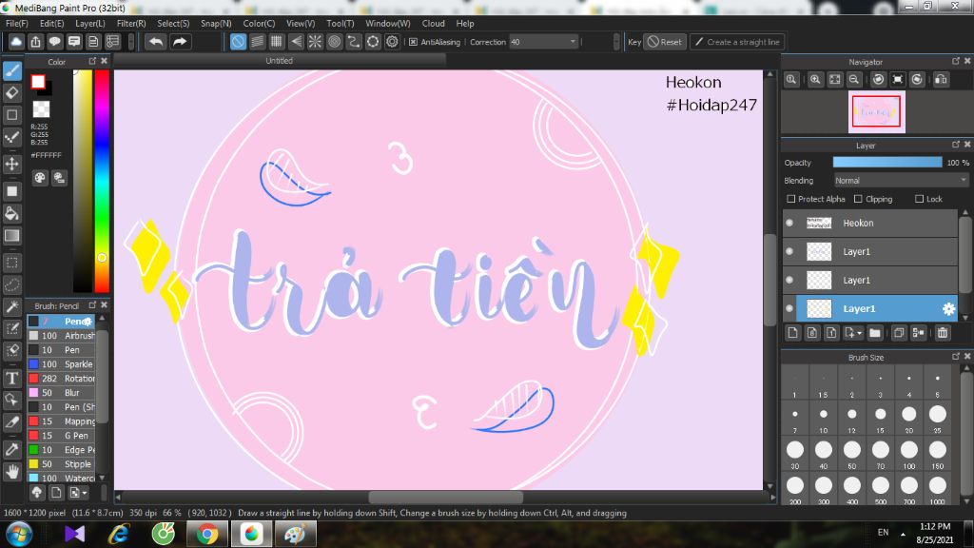This screenshot has width=974, height=548.
Task: Select the Bucket fill tool
Action: tap(11, 213)
